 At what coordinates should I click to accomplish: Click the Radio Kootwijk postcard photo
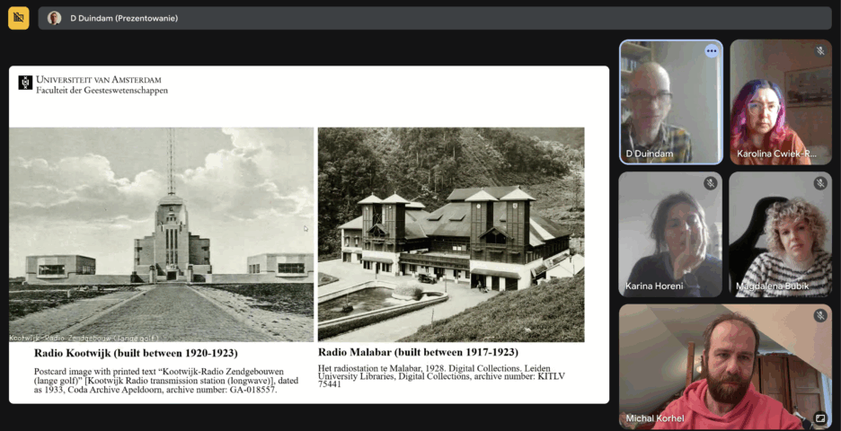162,234
